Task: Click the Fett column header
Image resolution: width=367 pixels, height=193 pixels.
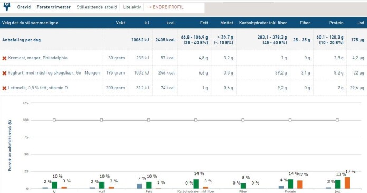Action: [204, 23]
